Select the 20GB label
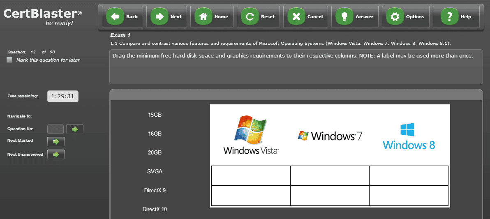490x219 pixels. (x=155, y=153)
